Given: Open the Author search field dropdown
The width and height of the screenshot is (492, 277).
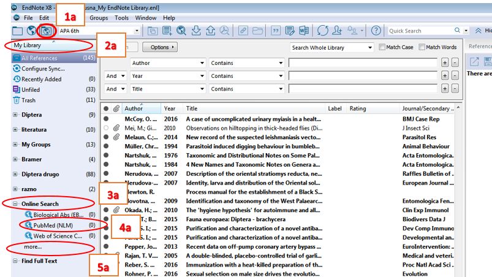Looking at the screenshot, I should 202,63.
